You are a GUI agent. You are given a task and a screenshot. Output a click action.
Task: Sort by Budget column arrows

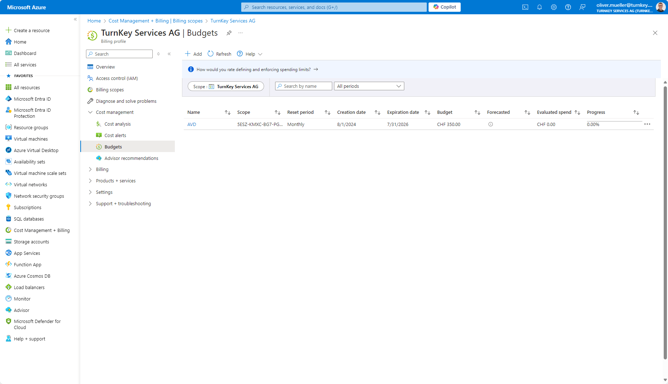tap(477, 112)
